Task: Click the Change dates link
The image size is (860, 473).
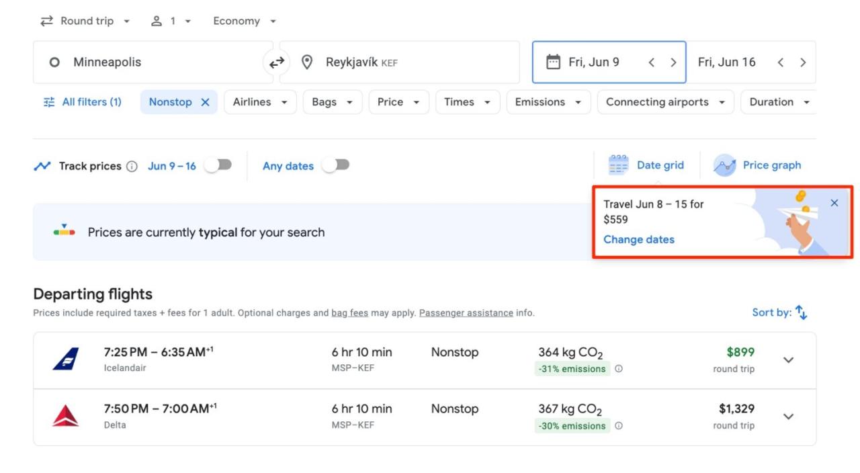Action: point(638,239)
